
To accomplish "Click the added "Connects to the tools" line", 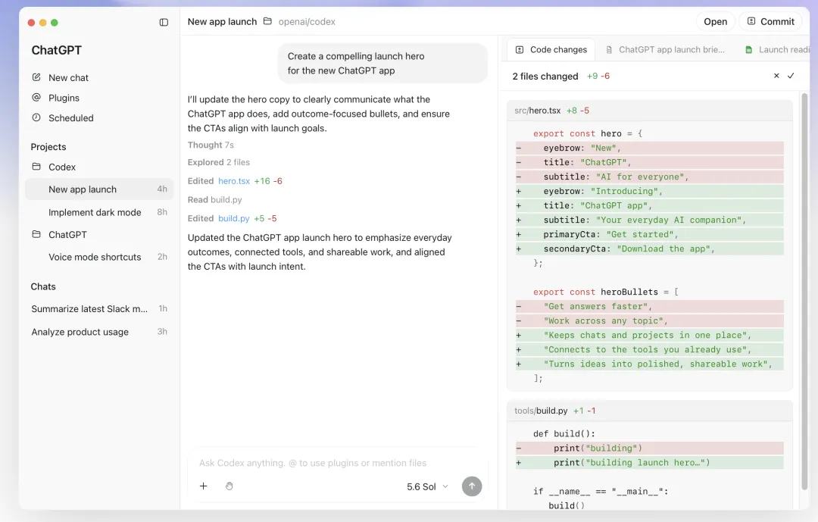I will click(650, 350).
